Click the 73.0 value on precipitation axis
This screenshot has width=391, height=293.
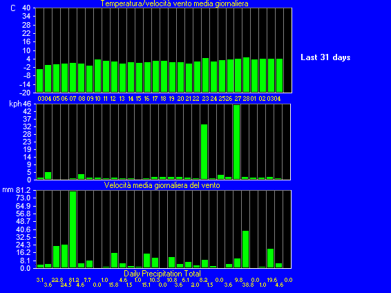pyautogui.click(x=23, y=198)
